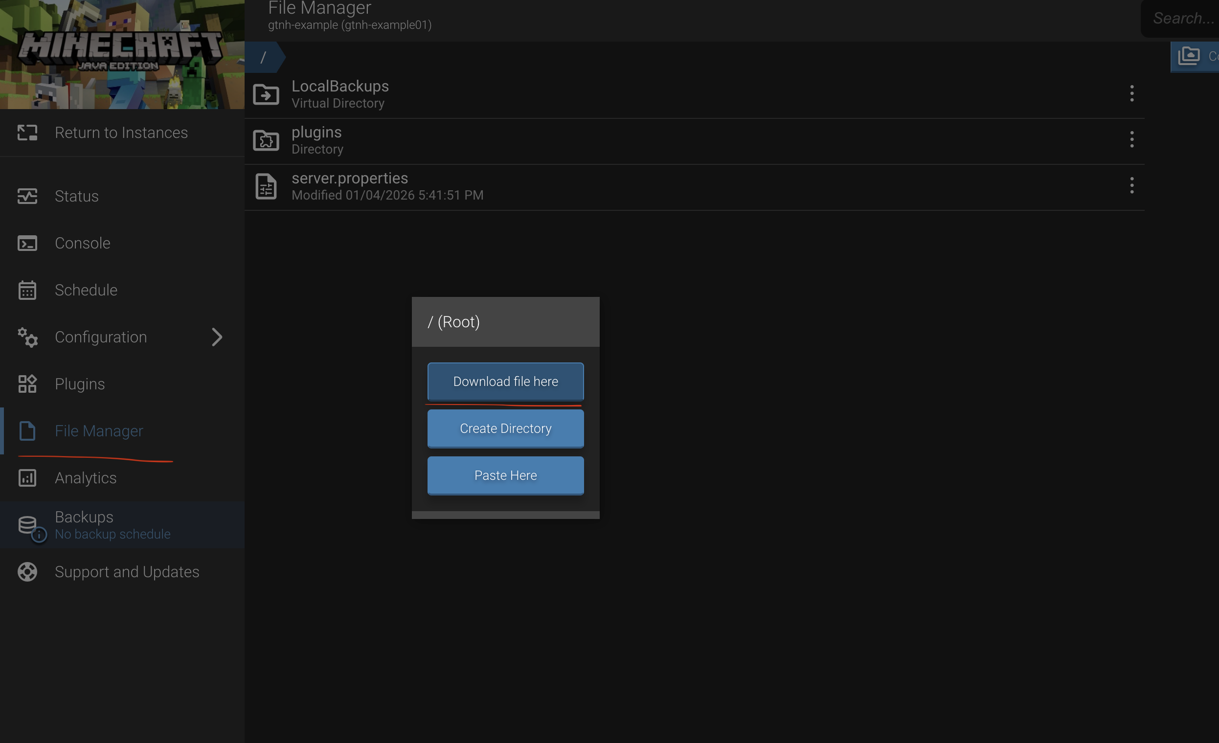Click the Virtual Directory label text
The image size is (1219, 743).
(x=338, y=103)
